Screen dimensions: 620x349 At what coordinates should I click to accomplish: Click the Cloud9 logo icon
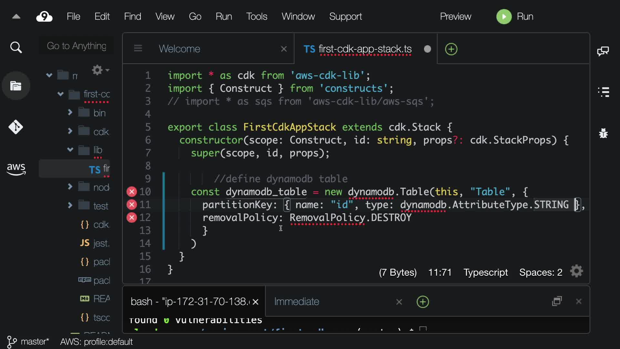[x=44, y=16]
